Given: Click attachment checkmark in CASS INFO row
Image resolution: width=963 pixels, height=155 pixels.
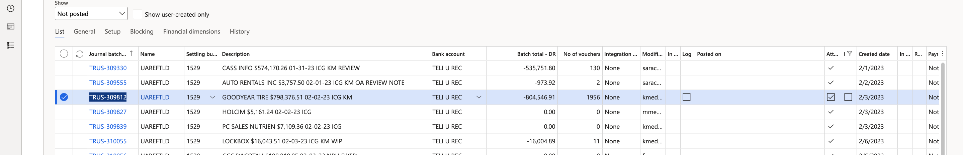Looking at the screenshot, I should point(830,68).
